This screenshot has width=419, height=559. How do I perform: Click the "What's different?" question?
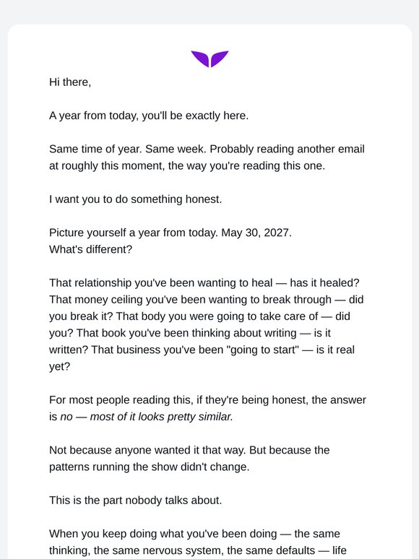[x=90, y=249]
